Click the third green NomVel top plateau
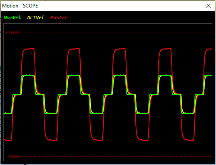 [119, 75]
